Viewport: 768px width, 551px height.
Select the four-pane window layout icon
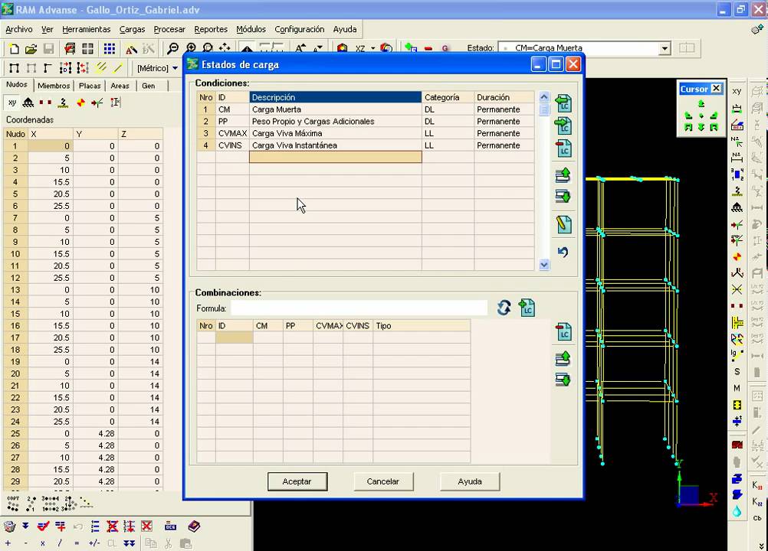coord(87,48)
